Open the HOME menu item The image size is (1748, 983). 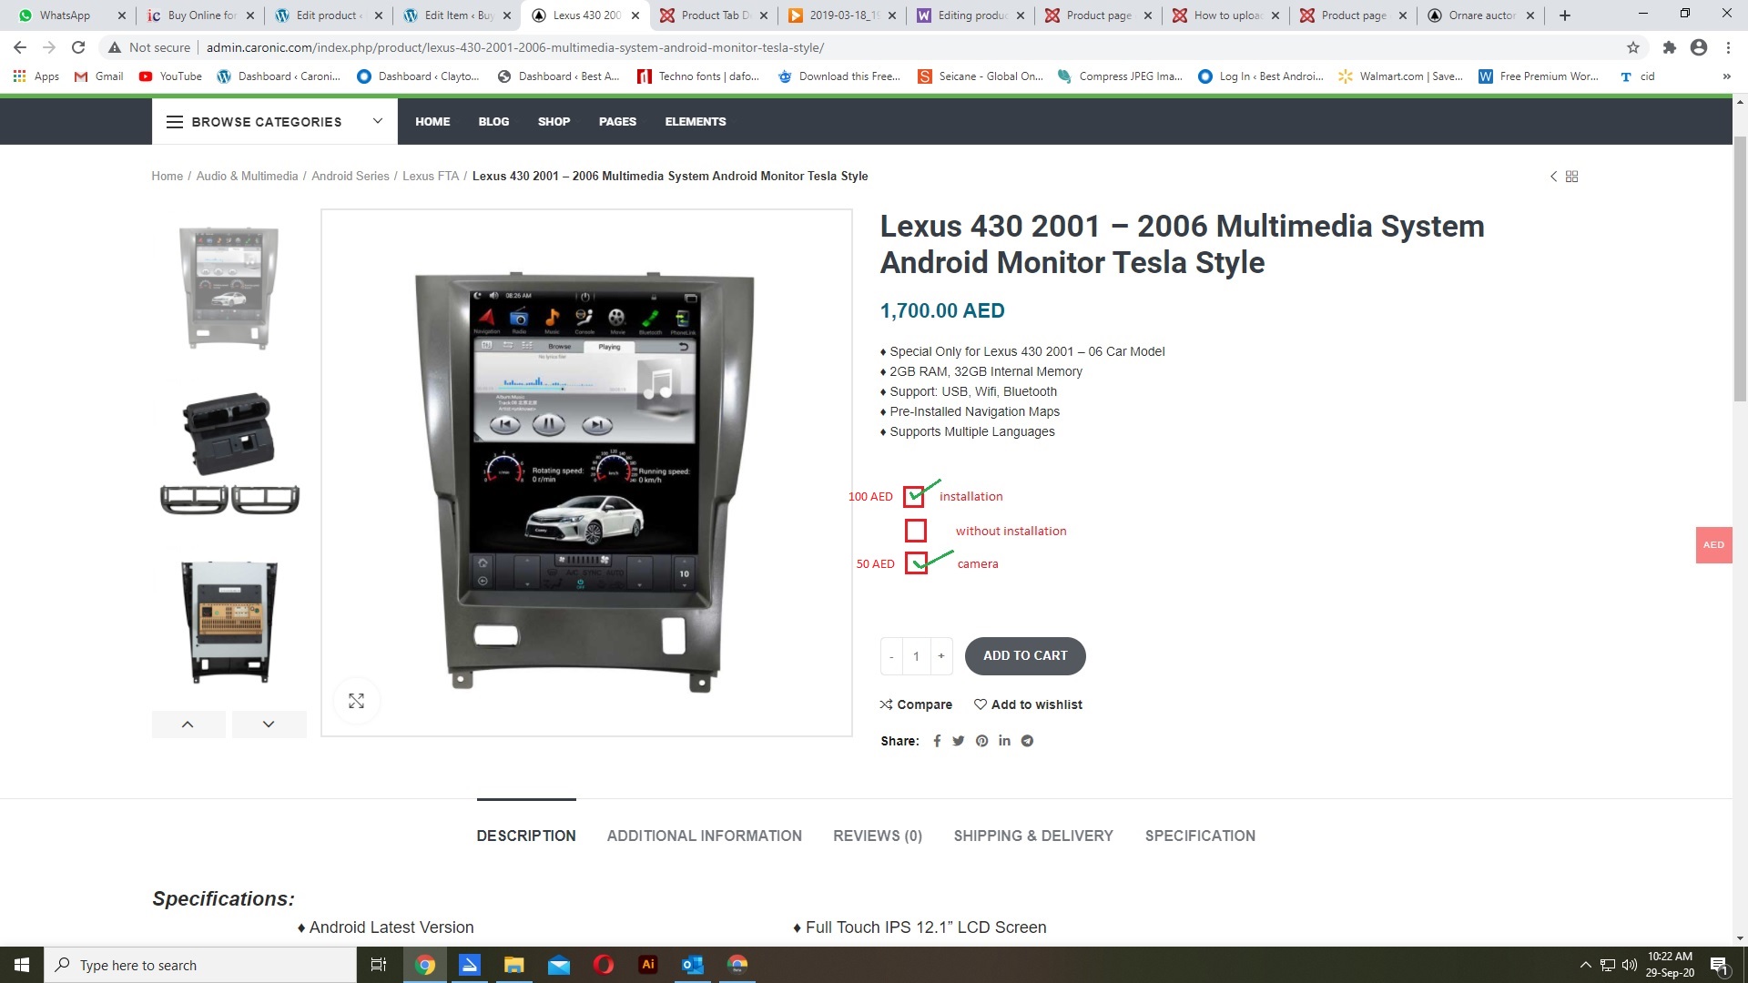432,122
